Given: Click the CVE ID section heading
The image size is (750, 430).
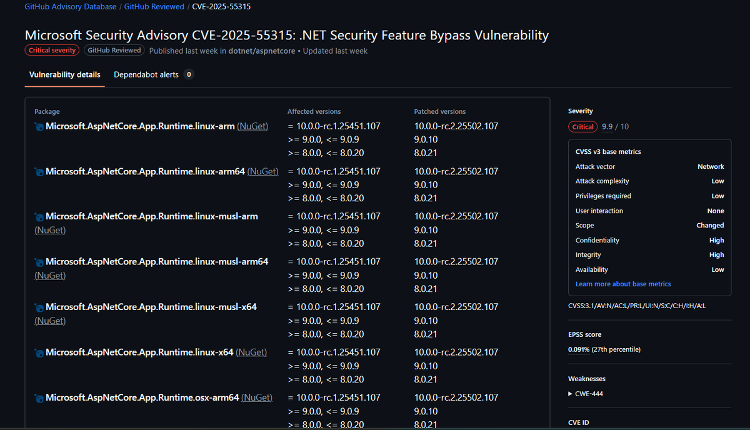Looking at the screenshot, I should tap(579, 423).
